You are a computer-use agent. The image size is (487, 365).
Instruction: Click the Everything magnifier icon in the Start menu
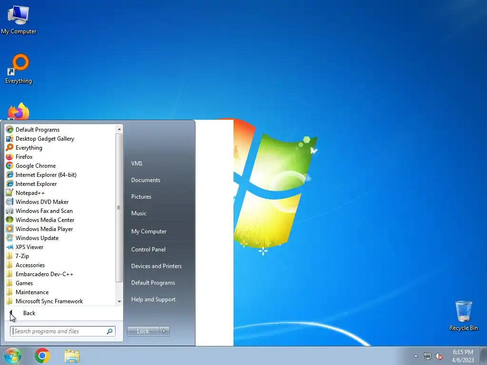(10, 147)
